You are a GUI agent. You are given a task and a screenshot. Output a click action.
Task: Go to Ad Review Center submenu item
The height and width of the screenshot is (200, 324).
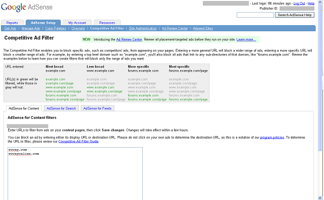coord(175,28)
